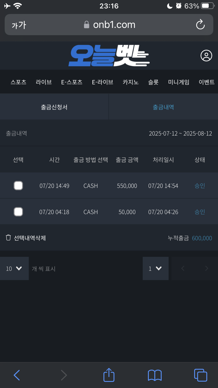
Task: Open the profile account icon
Action: [206, 56]
